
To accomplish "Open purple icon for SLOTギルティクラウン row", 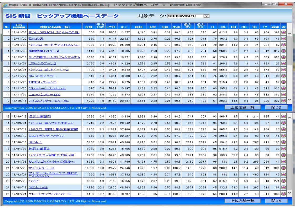I will click(x=283, y=136).
